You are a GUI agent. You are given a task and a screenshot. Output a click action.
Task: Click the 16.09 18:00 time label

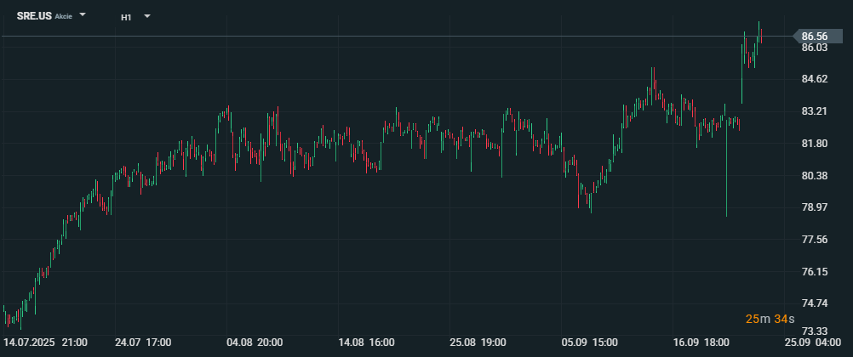[x=701, y=343]
